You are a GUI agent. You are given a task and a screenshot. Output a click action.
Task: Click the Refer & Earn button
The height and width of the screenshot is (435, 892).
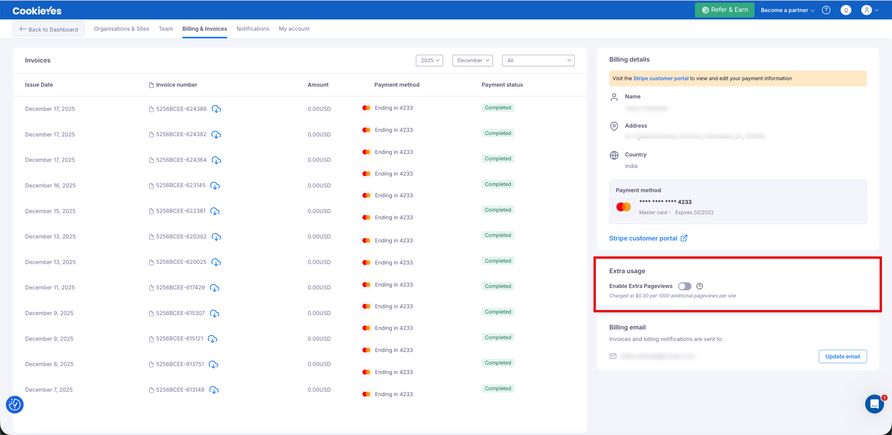[x=724, y=10]
